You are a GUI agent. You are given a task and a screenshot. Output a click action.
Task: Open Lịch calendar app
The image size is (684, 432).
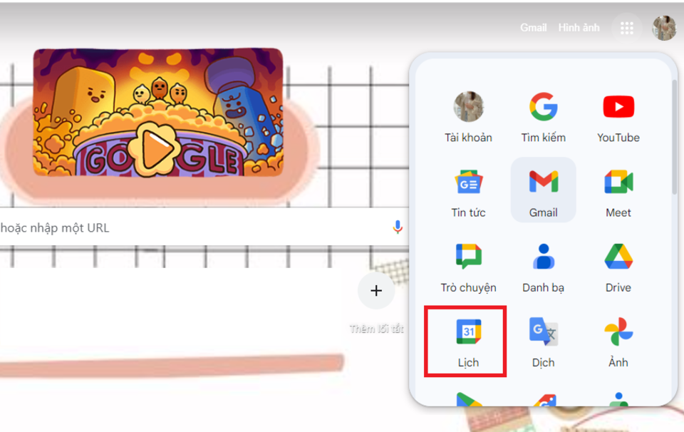pyautogui.click(x=468, y=340)
